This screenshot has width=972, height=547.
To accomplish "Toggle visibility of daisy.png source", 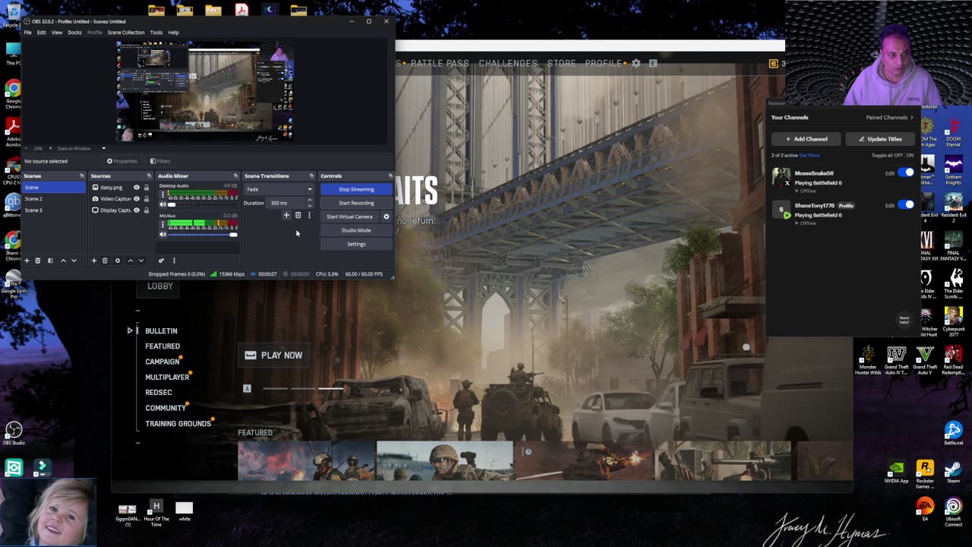I will pos(137,188).
